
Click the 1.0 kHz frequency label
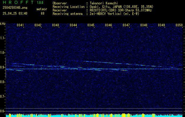point(3,53)
